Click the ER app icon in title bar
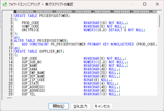Screen dimensions: 164x111 (x=5, y=4)
